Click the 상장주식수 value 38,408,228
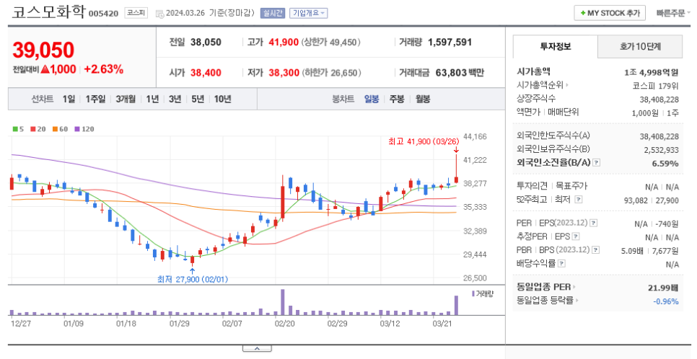Image resolution: width=697 pixels, height=359 pixels. [659, 99]
